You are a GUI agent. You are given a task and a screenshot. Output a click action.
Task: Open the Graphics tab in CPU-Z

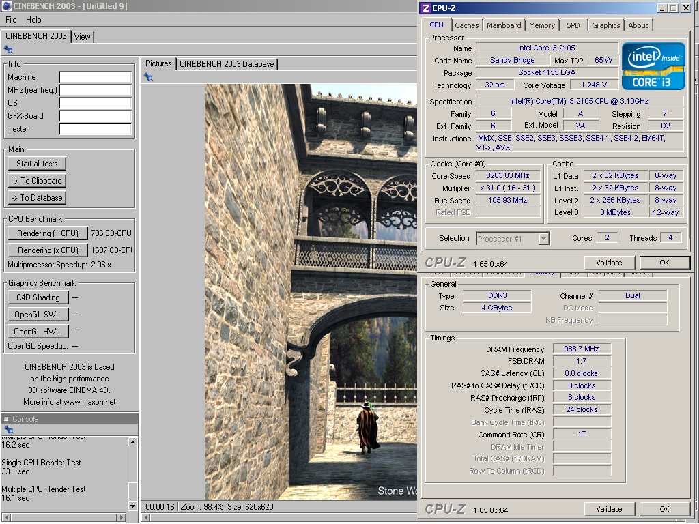pyautogui.click(x=606, y=25)
